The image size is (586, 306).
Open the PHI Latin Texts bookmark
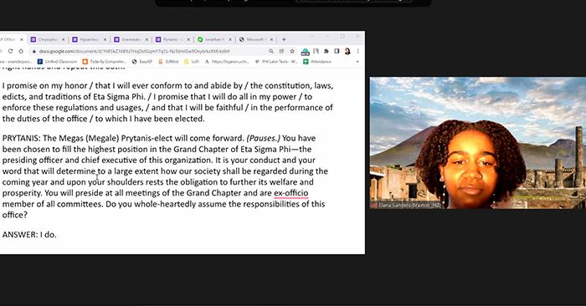click(276, 62)
